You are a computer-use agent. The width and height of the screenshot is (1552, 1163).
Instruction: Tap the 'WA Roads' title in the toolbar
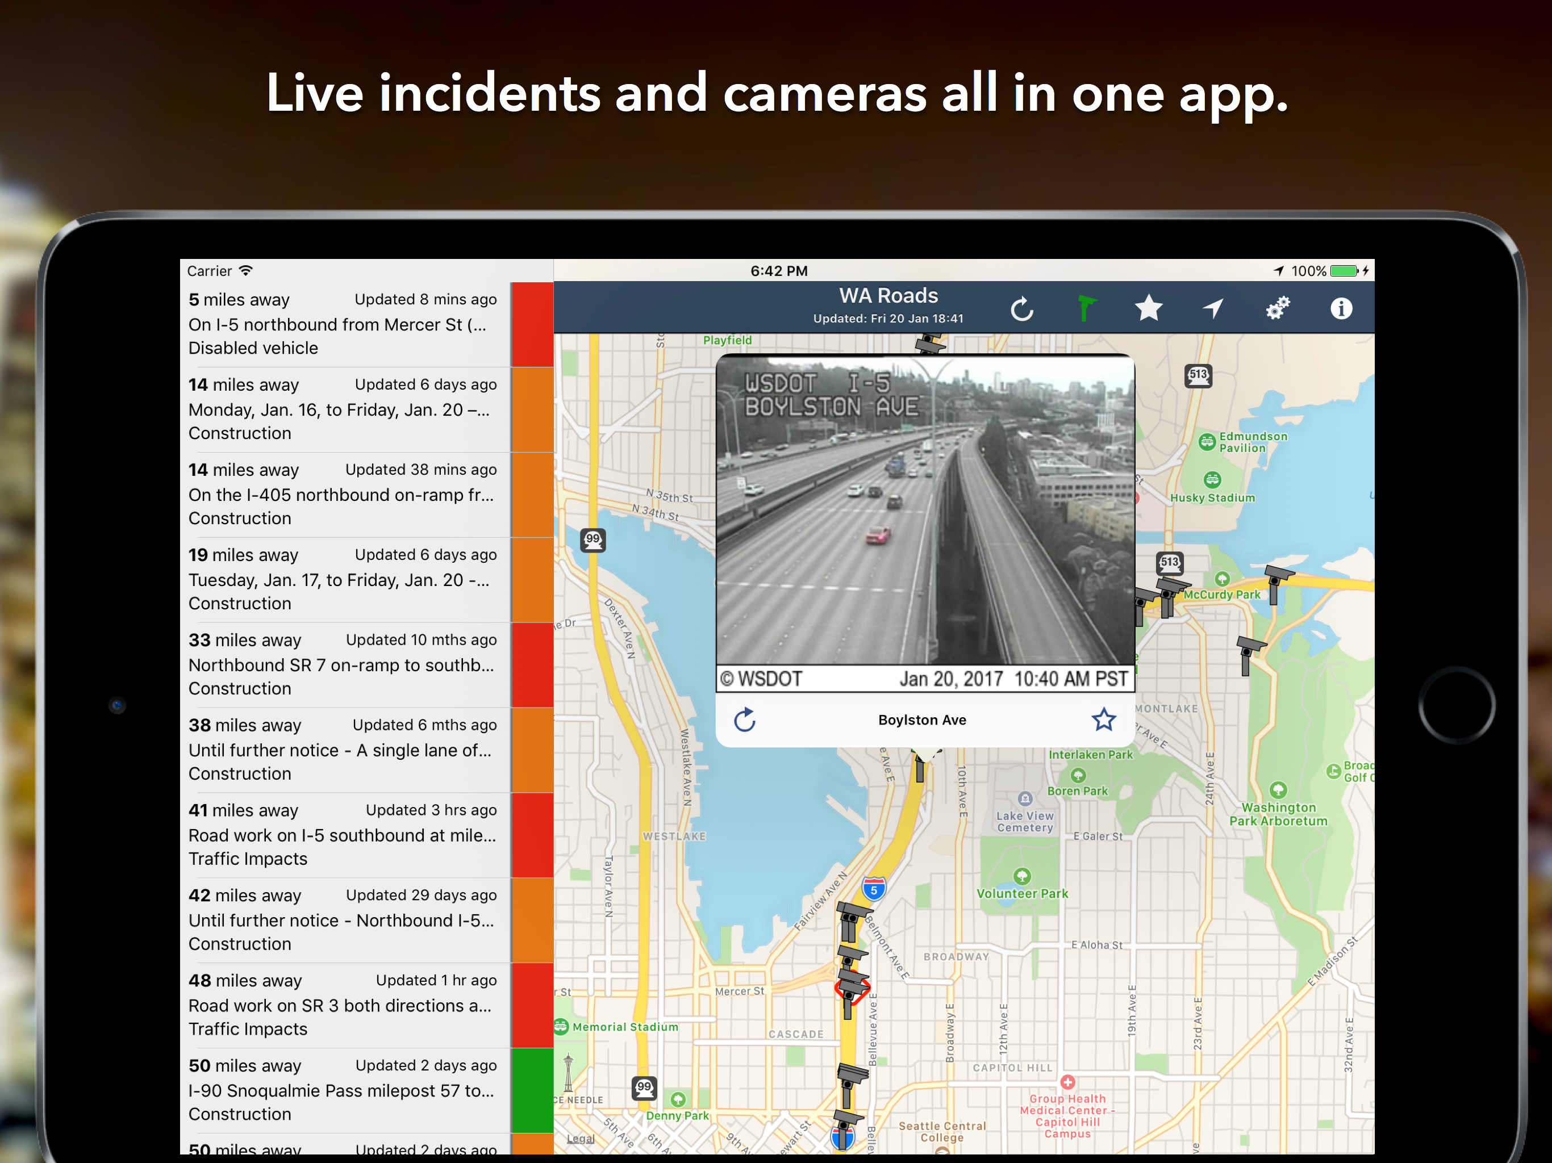tap(888, 295)
